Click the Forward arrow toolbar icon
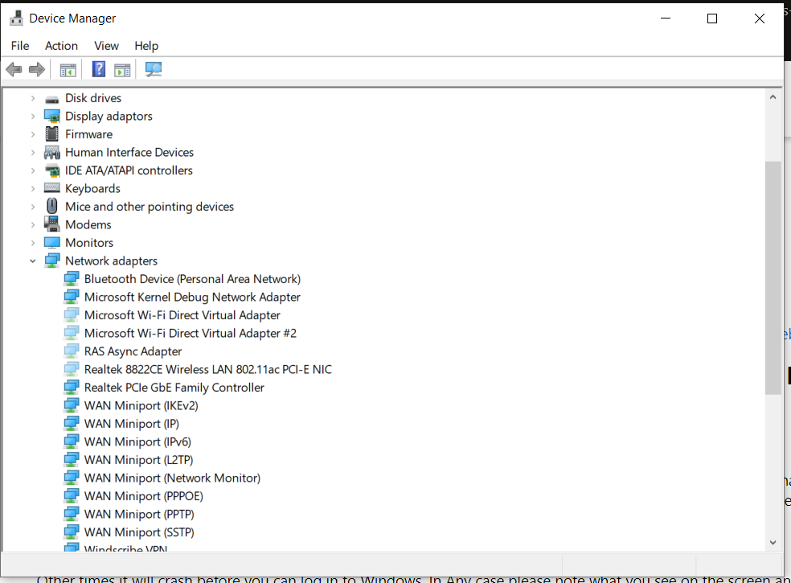791x583 pixels. coord(36,70)
